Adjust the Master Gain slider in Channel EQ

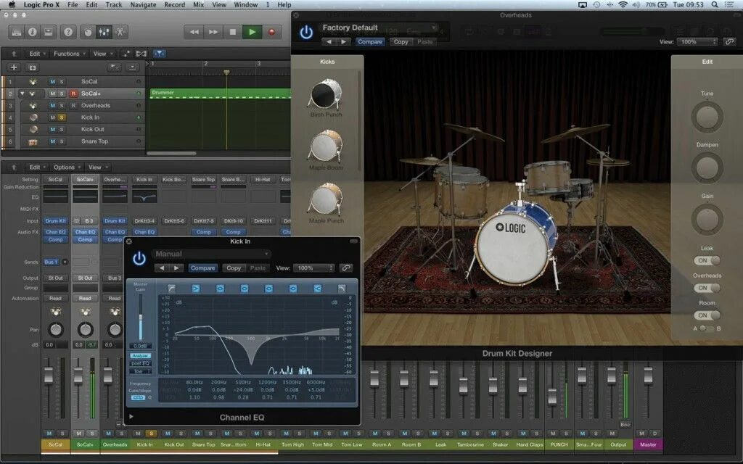click(140, 318)
